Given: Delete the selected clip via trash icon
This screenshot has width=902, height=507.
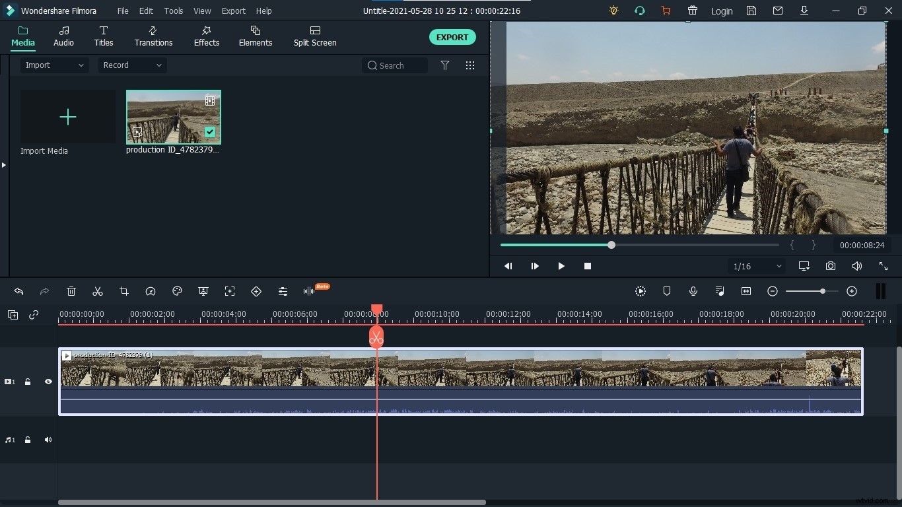Looking at the screenshot, I should (71, 291).
